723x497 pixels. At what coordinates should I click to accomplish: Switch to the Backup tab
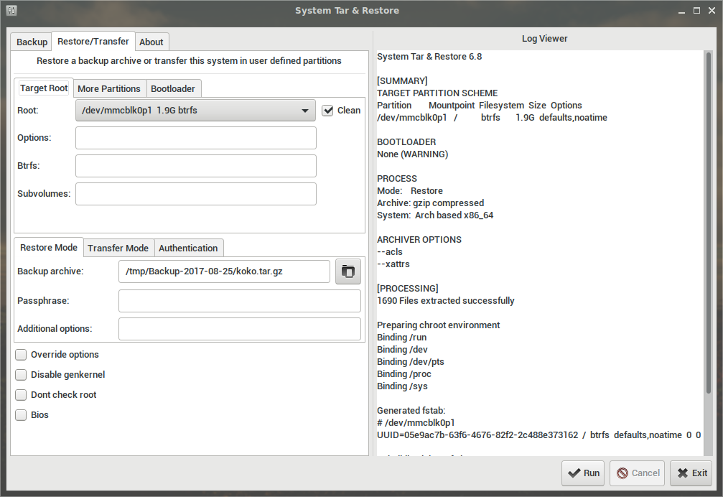32,42
